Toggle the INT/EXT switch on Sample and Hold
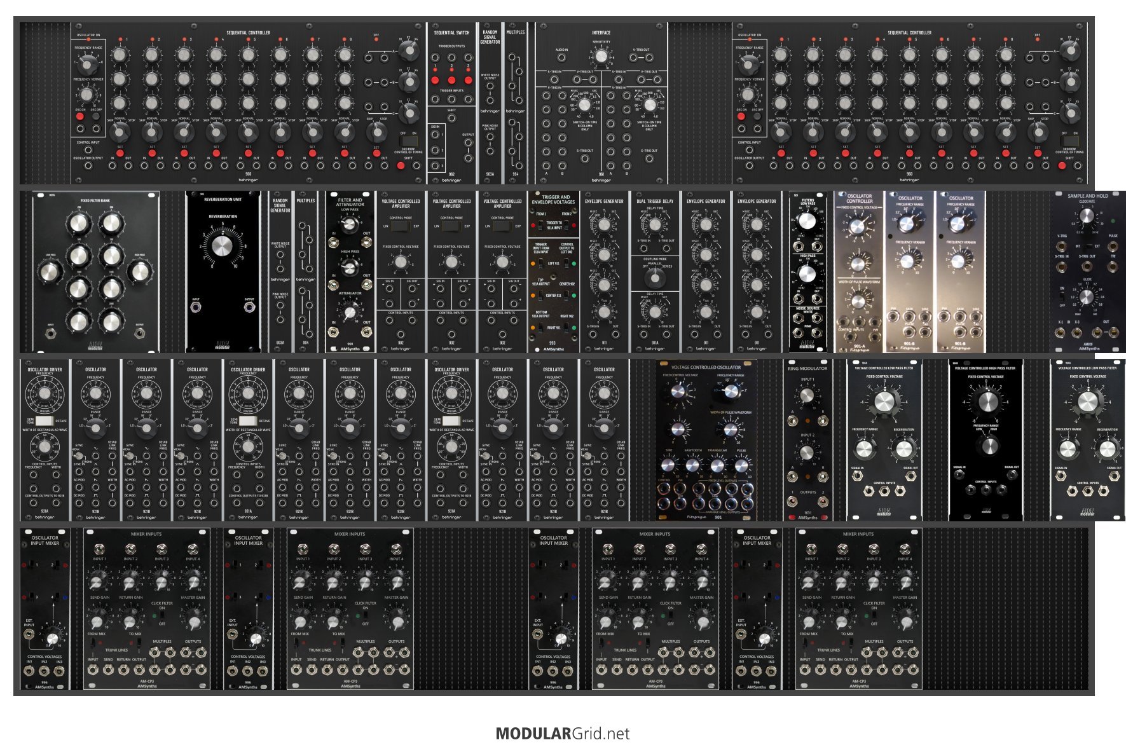 tap(1087, 245)
